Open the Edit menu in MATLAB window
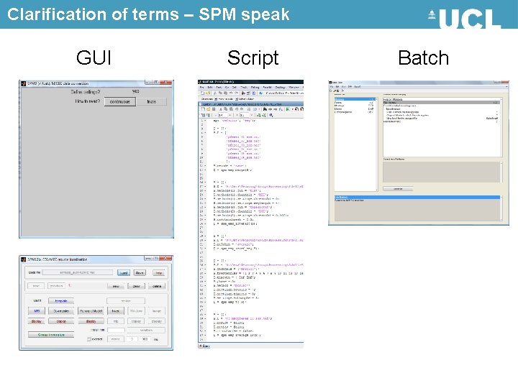The image size is (518, 388). (210, 88)
